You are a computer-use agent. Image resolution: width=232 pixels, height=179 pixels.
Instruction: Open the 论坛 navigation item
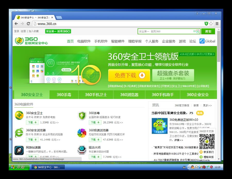pos(193,41)
